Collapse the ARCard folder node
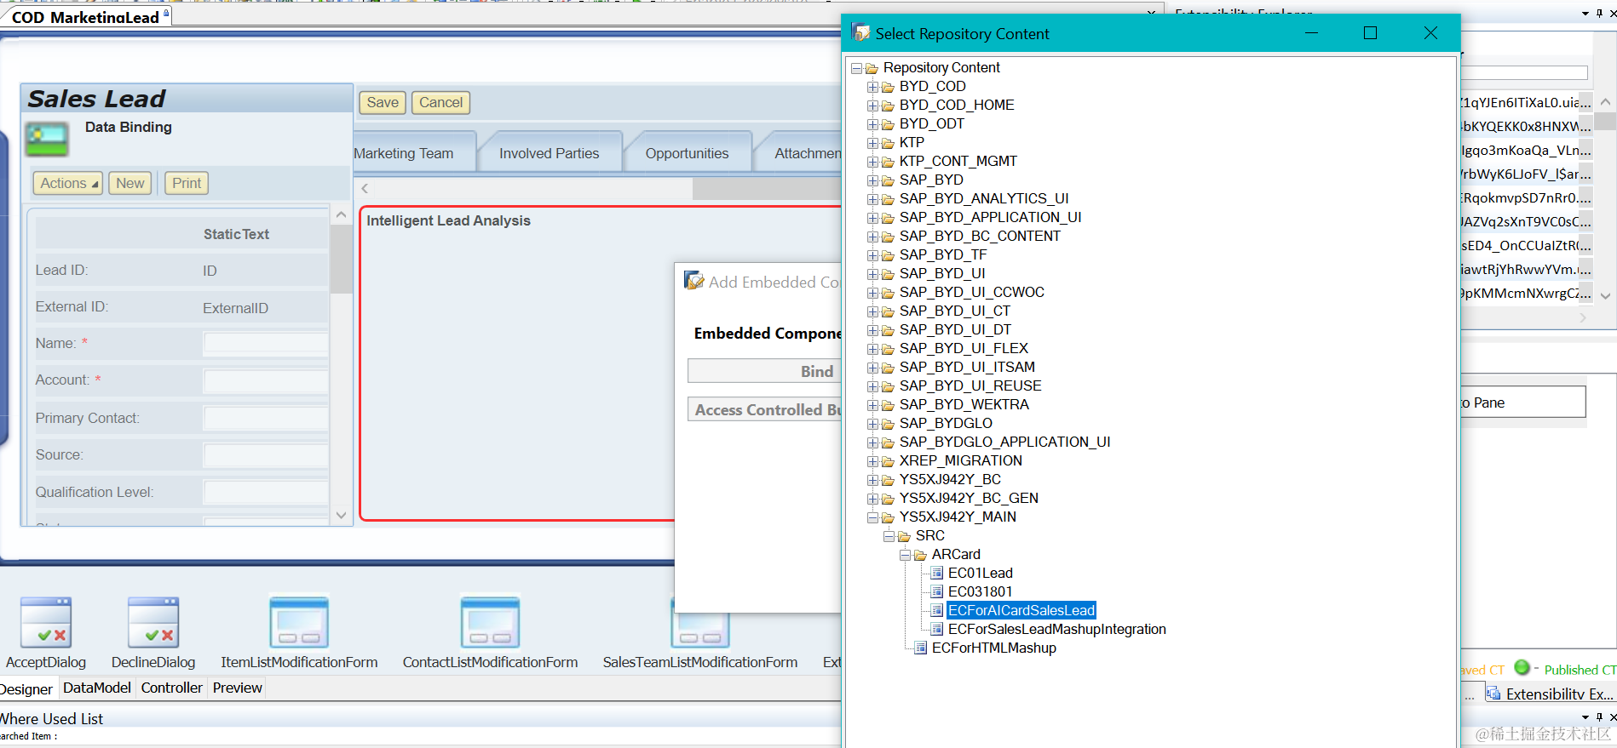The height and width of the screenshot is (748, 1617). [905, 555]
